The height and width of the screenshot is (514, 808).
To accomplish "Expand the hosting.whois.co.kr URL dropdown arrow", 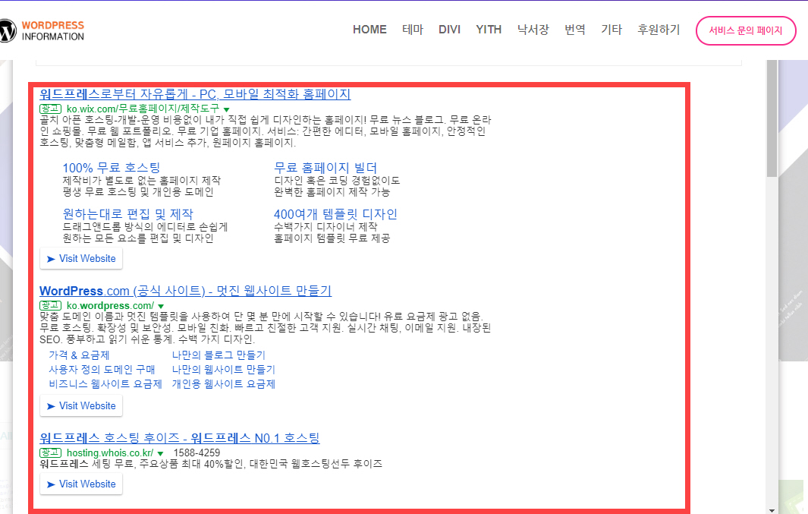I will coord(160,454).
